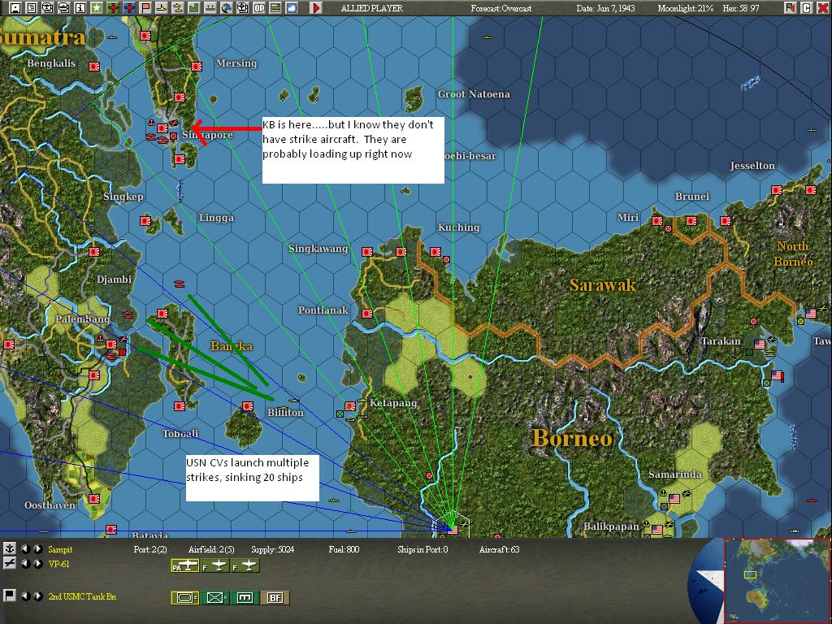
Task: Select the highlighted tank unit icon
Action: [x=184, y=597]
